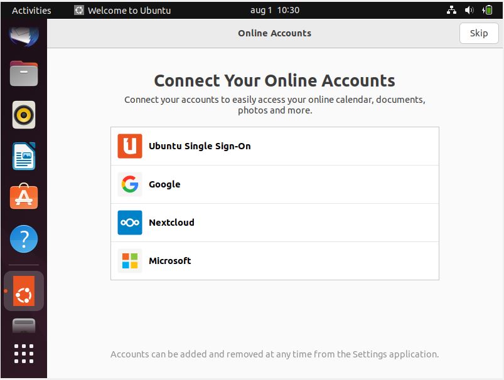Open the Help icon in dock
This screenshot has width=504, height=380.
point(24,239)
